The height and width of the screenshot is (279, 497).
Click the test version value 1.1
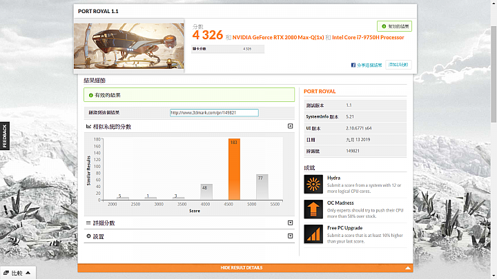coord(349,105)
